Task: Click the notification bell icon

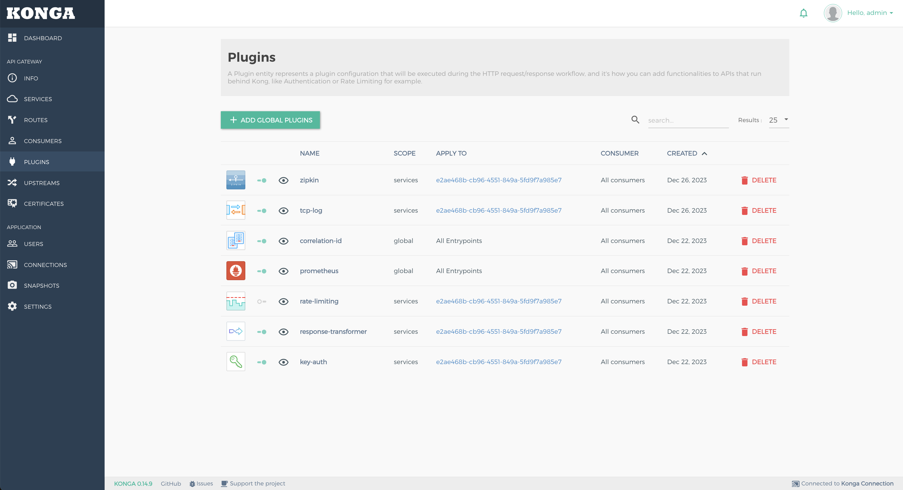Action: [x=803, y=13]
